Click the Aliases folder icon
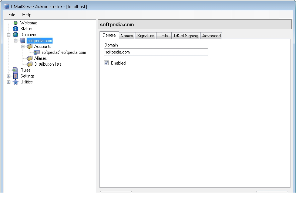 pyautogui.click(x=30, y=58)
